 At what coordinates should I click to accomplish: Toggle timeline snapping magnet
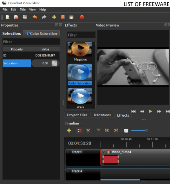point(79,131)
